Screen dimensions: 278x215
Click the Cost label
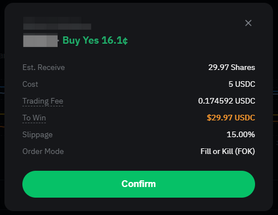click(30, 84)
